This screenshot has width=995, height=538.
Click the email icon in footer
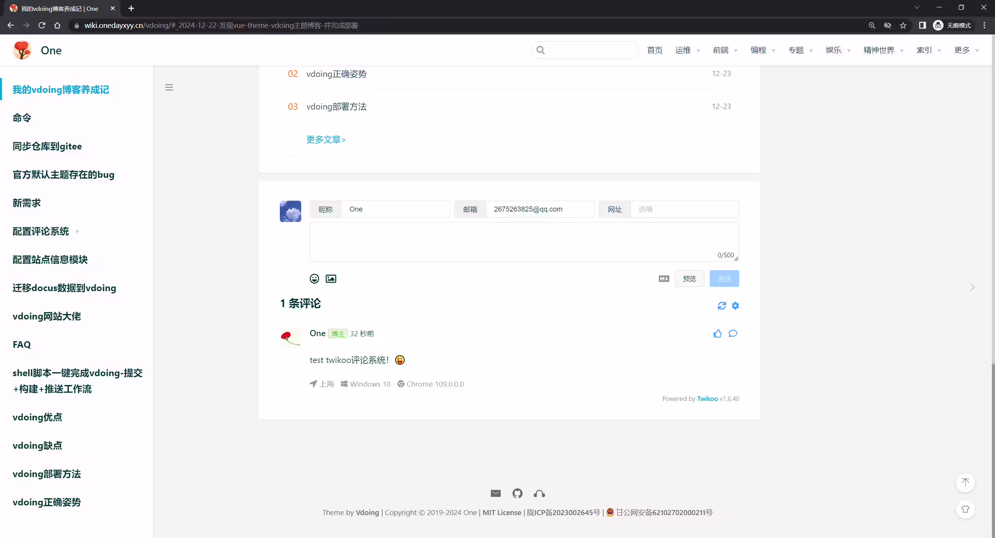click(x=496, y=493)
